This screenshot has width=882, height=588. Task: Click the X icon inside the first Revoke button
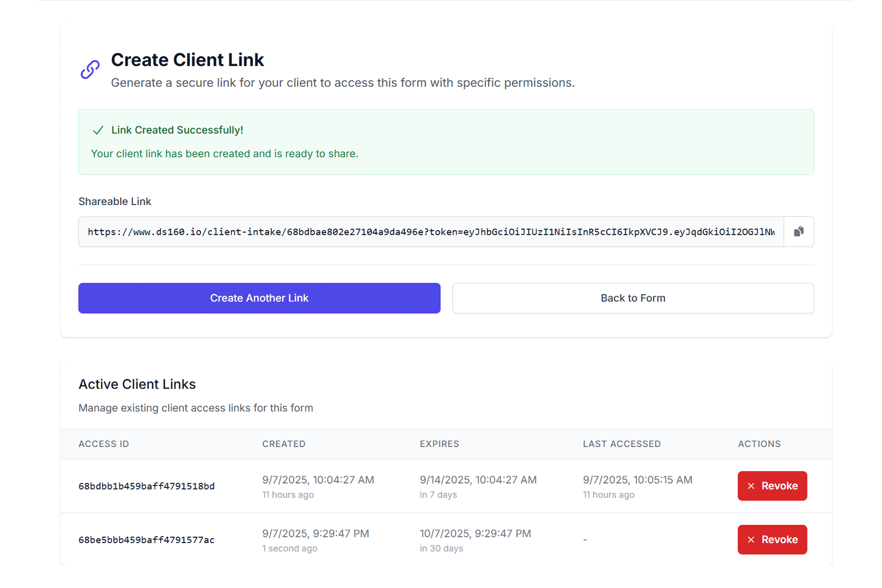coord(751,485)
